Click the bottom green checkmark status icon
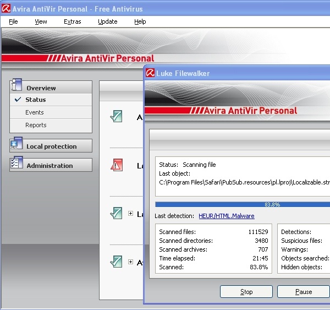 [116, 262]
